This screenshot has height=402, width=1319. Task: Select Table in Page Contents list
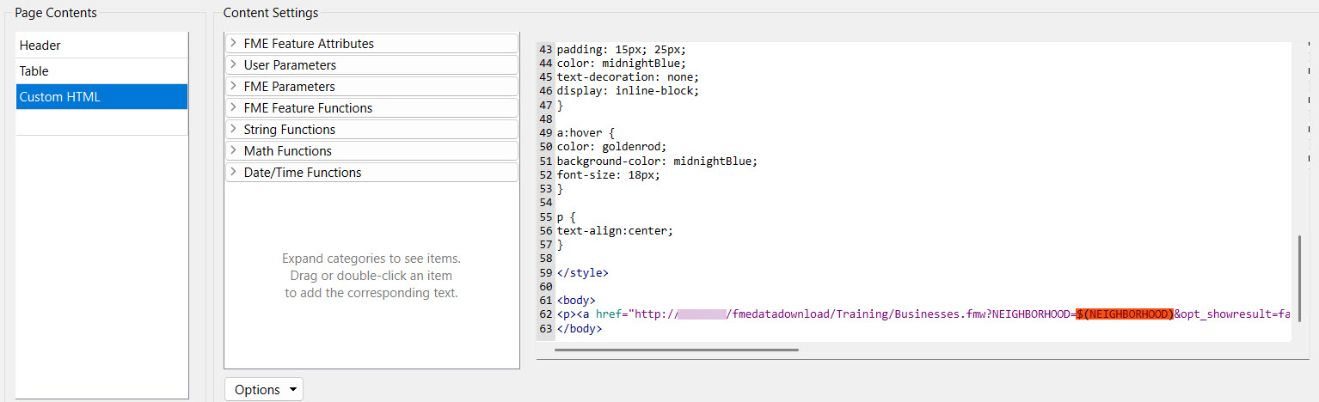pyautogui.click(x=34, y=71)
